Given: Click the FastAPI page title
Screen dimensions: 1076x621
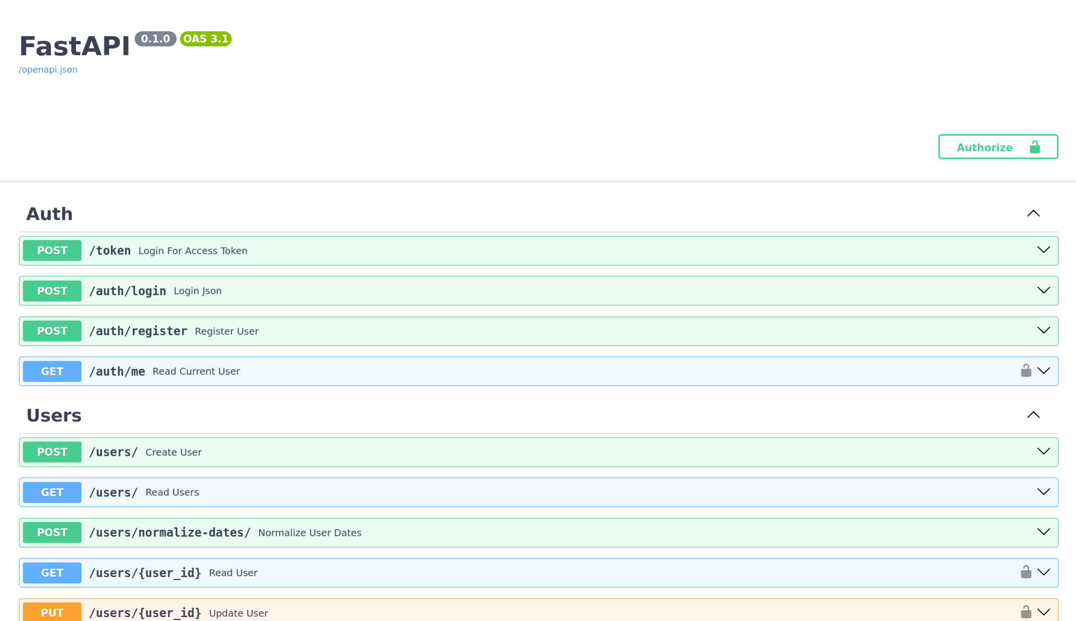Looking at the screenshot, I should pos(75,46).
